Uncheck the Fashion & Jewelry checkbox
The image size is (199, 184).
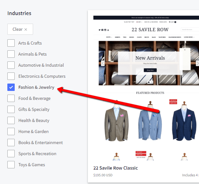[11, 87]
